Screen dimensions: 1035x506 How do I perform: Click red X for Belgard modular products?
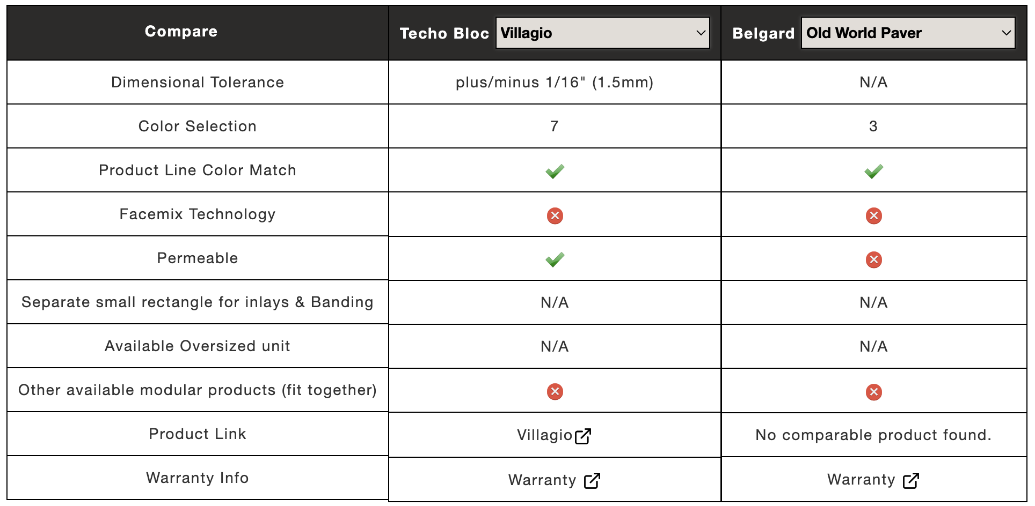[x=873, y=392]
